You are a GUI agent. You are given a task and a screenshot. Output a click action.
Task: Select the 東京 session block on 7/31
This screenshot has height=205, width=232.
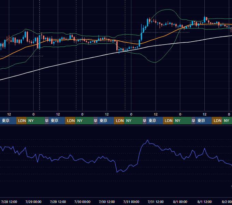155,121
